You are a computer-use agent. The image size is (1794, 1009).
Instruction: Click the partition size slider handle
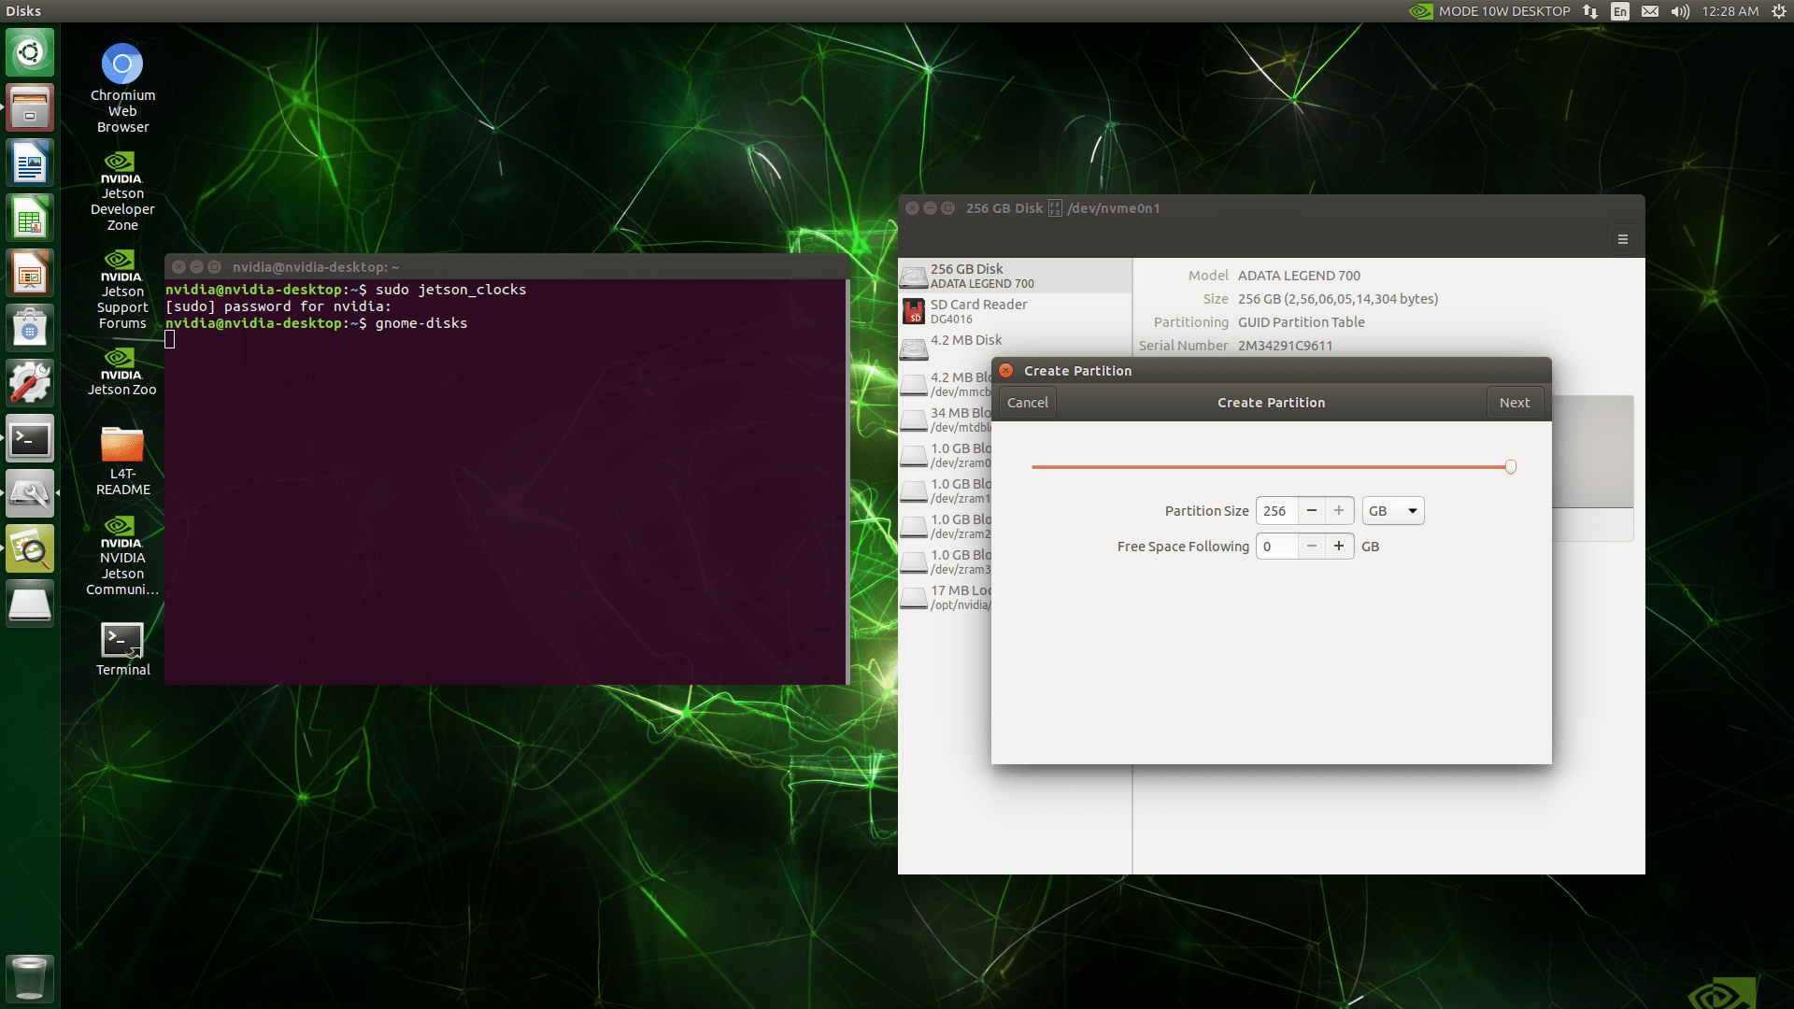[x=1510, y=467]
